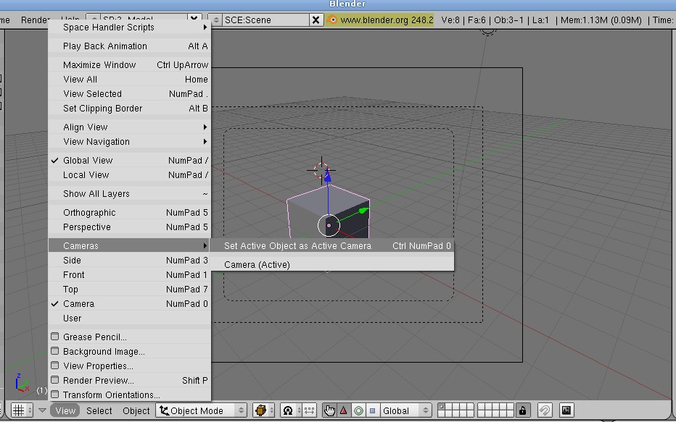Image resolution: width=676 pixels, height=422 pixels.
Task: Open the Object Mode dropdown
Action: [x=202, y=410]
